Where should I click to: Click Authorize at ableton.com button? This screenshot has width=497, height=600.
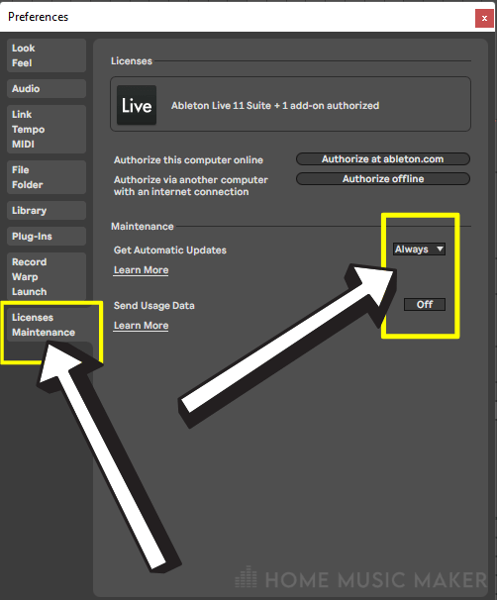pyautogui.click(x=383, y=159)
